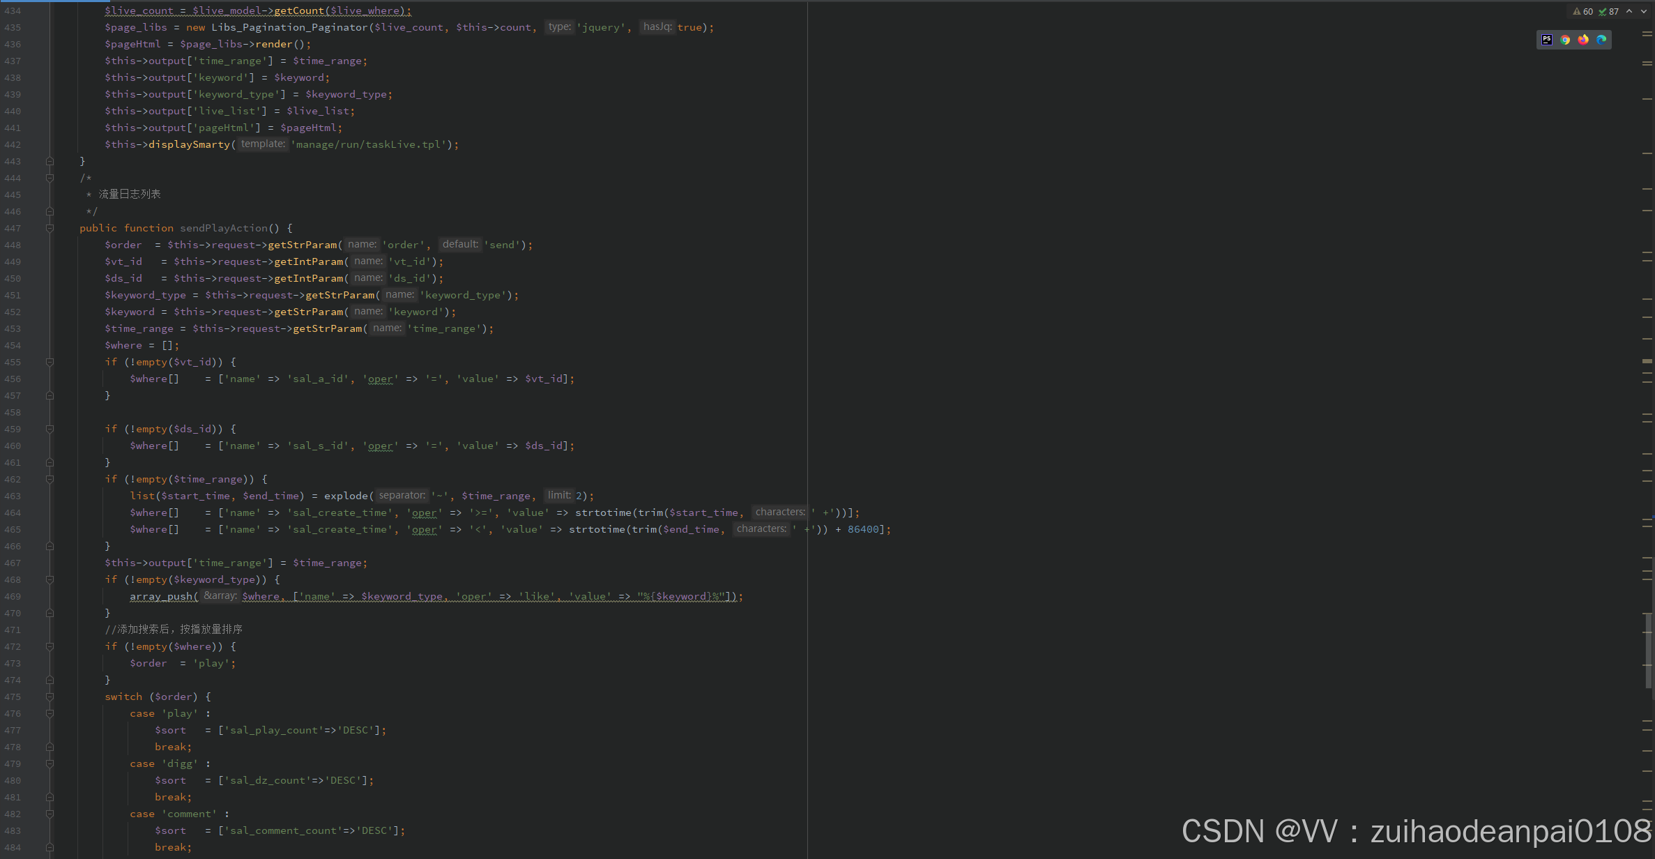1655x859 pixels.
Task: Click top warning stripe marker in scrollbar
Action: [1647, 33]
